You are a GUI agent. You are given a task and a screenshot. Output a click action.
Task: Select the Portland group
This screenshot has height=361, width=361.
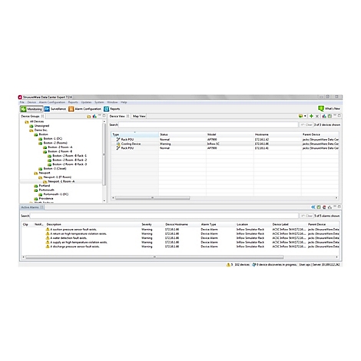(45, 186)
